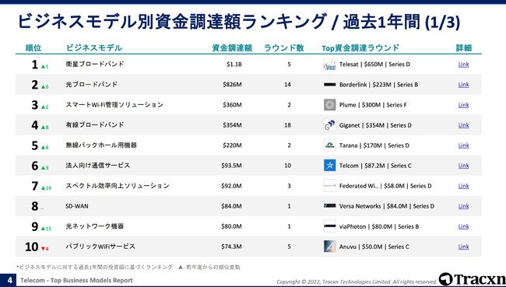Open the Link for 光ブロードバンド row

pyautogui.click(x=463, y=85)
